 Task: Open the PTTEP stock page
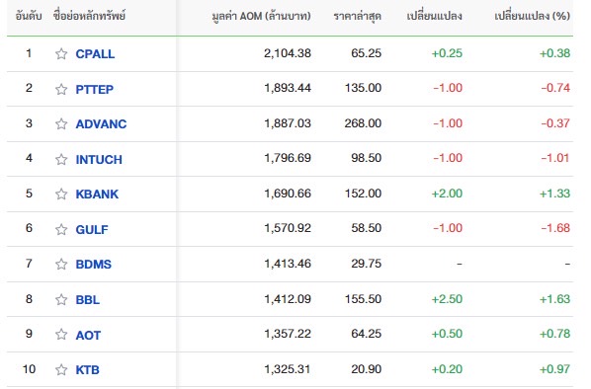94,89
